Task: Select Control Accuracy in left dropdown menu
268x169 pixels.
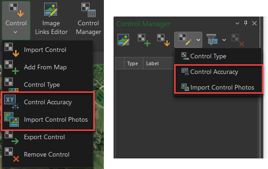Action: [47, 102]
